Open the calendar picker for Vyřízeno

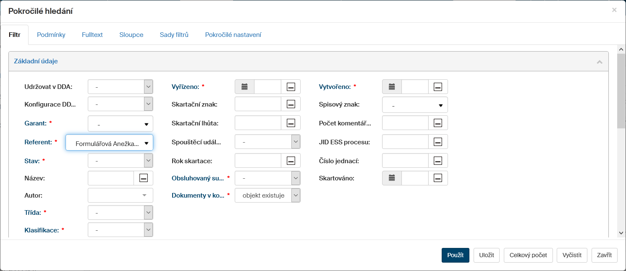point(244,87)
